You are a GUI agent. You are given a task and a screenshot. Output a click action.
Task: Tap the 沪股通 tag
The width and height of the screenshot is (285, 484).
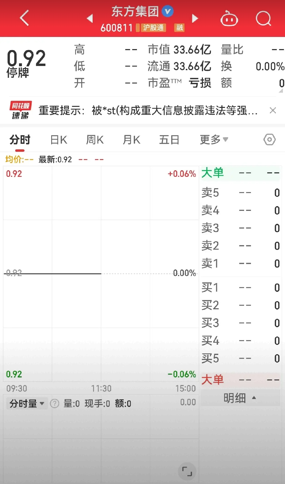click(x=153, y=28)
